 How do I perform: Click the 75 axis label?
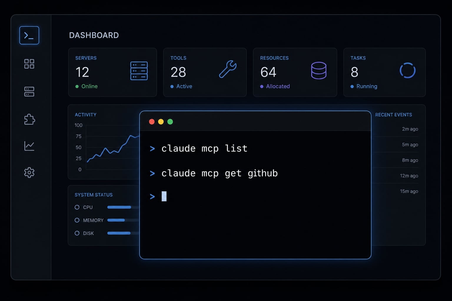pos(79,136)
